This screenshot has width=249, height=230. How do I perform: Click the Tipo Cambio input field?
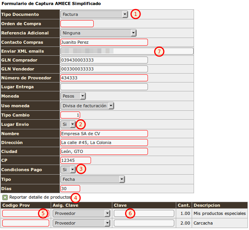point(70,115)
